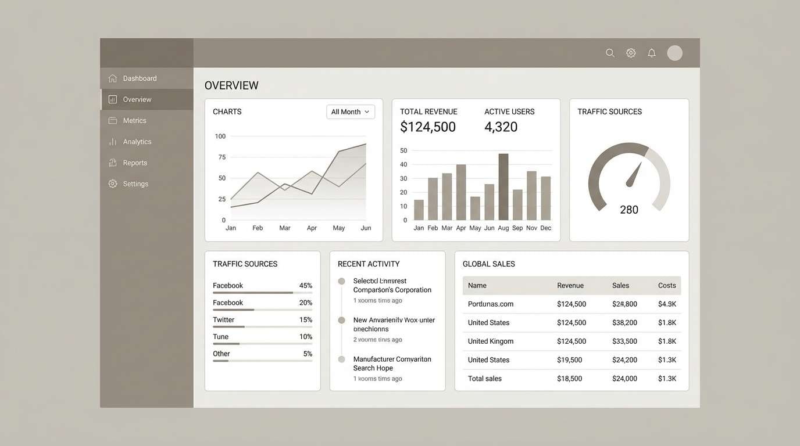Screen dimensions: 800x446
Task: Open the Settings gear at the sidebar bottom
Action: point(112,184)
